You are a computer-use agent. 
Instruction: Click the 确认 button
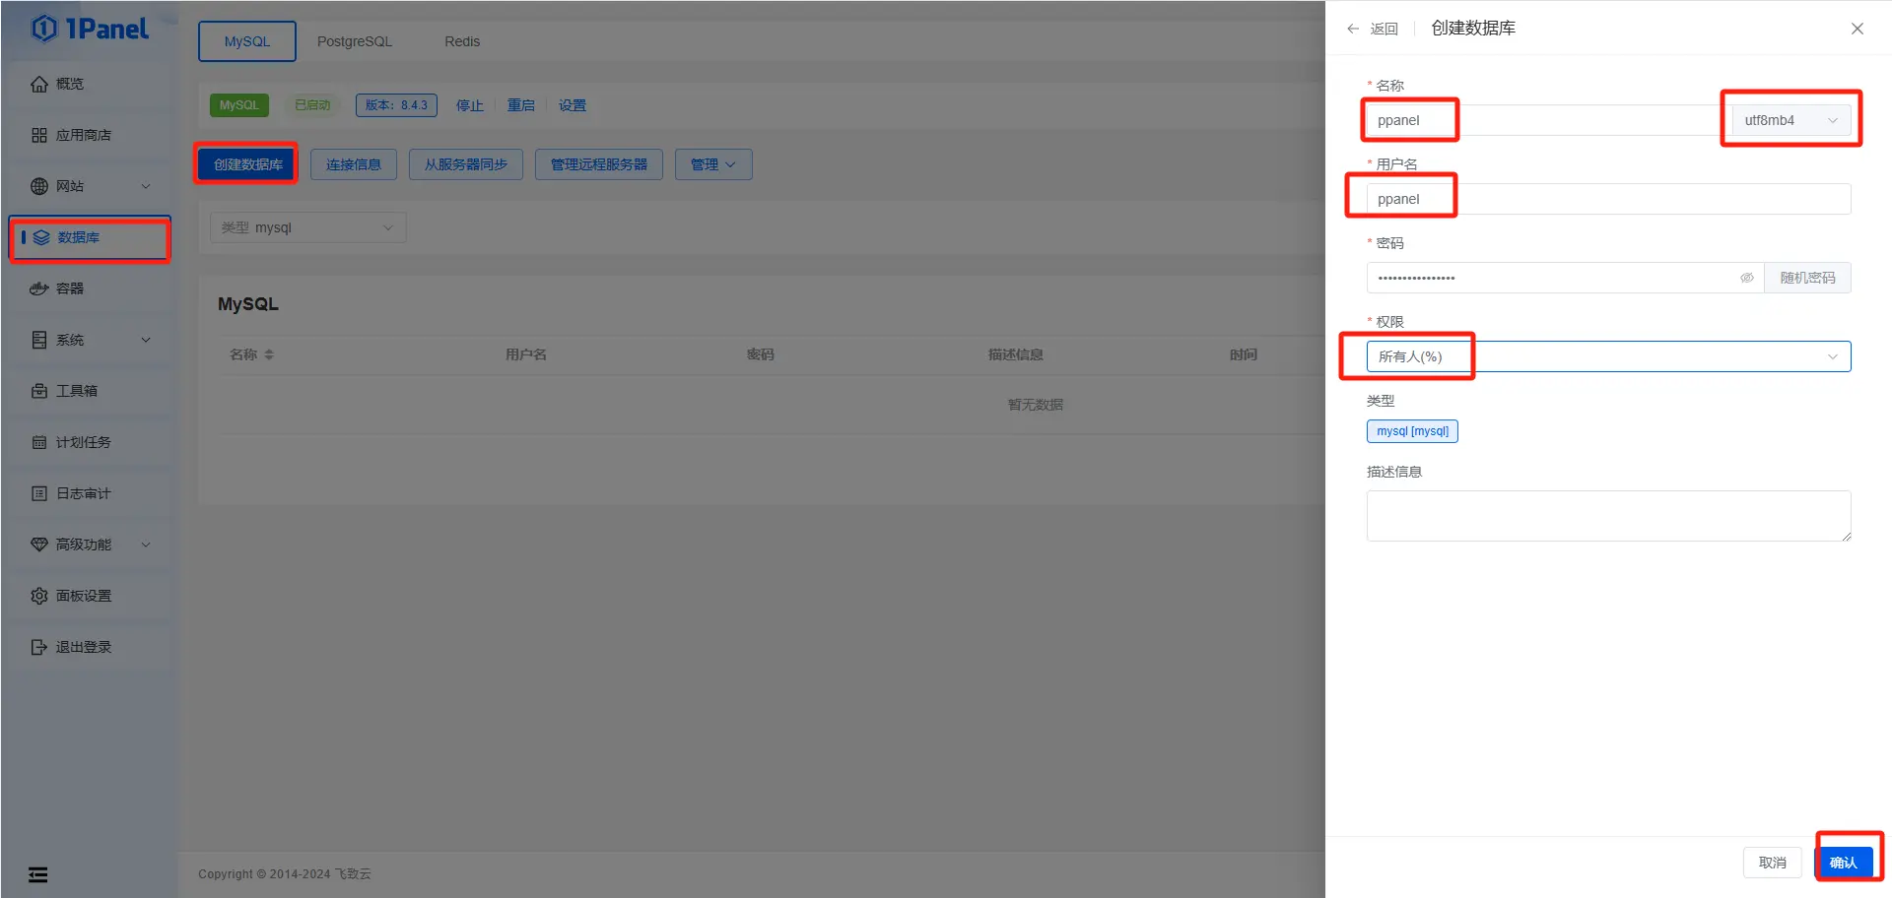tap(1843, 863)
